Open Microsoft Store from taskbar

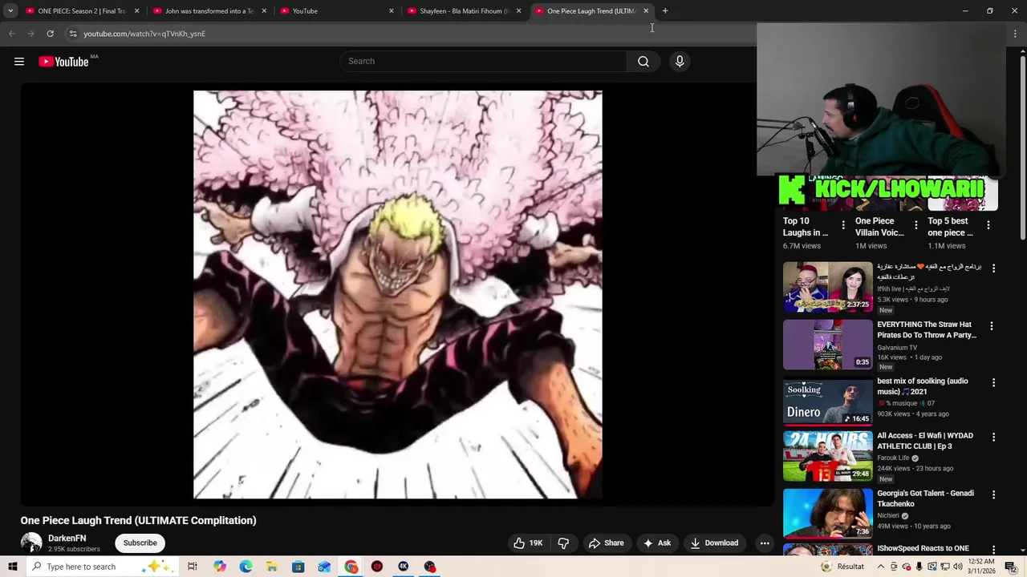(298, 567)
